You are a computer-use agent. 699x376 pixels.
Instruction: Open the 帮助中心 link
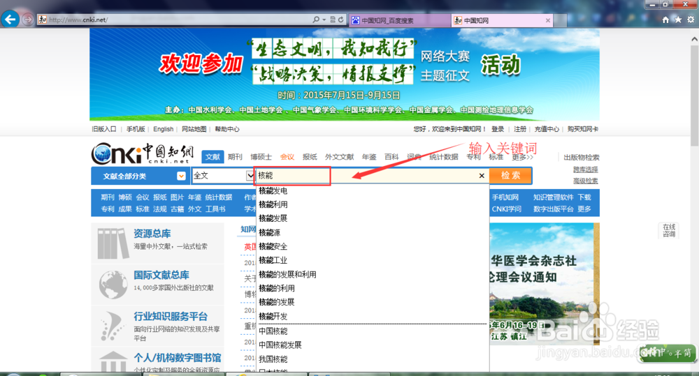(227, 129)
